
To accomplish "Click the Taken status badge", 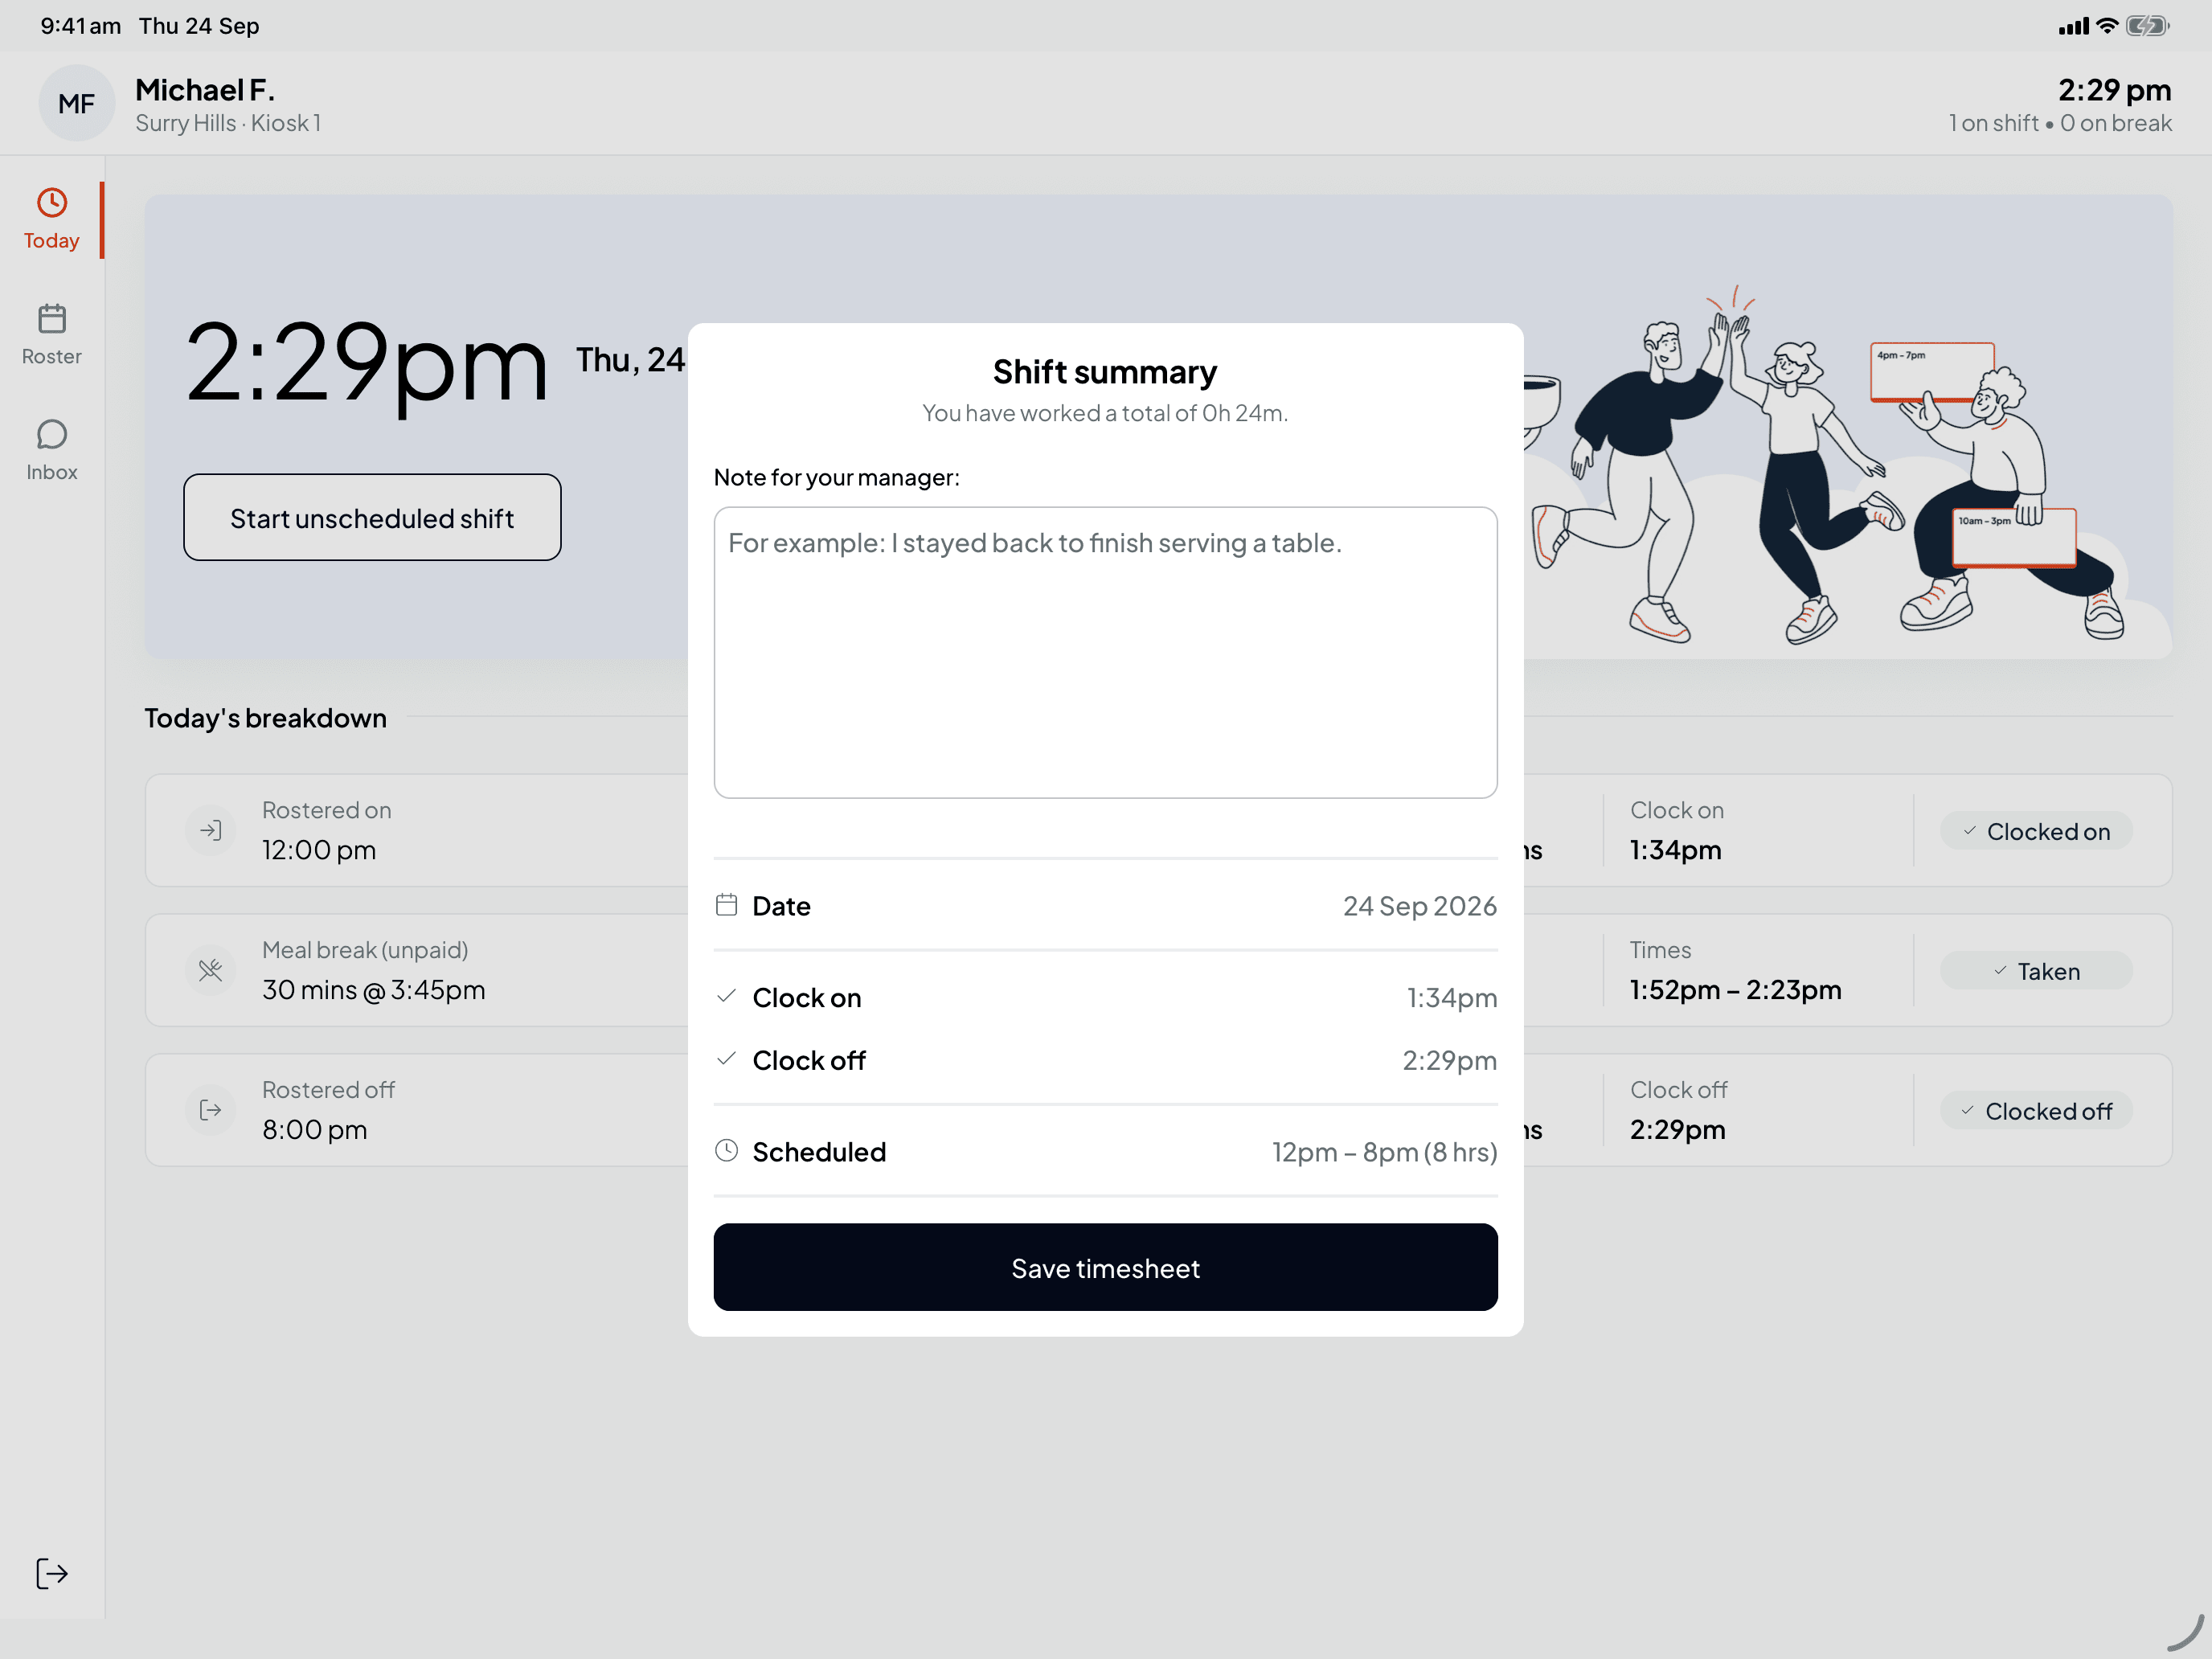I will coord(2036,971).
